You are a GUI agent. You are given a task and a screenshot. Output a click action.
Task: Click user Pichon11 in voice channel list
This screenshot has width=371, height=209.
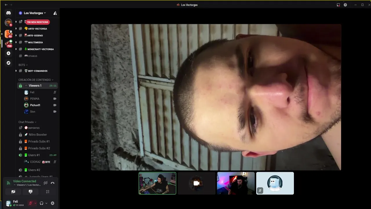pyautogui.click(x=35, y=105)
